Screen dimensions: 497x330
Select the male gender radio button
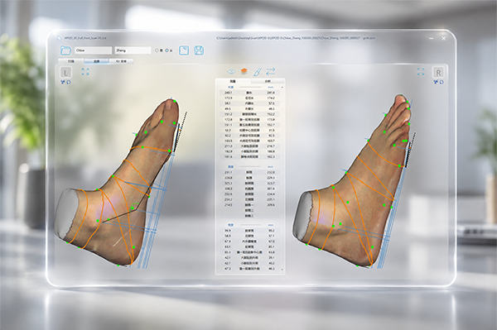pos(157,50)
